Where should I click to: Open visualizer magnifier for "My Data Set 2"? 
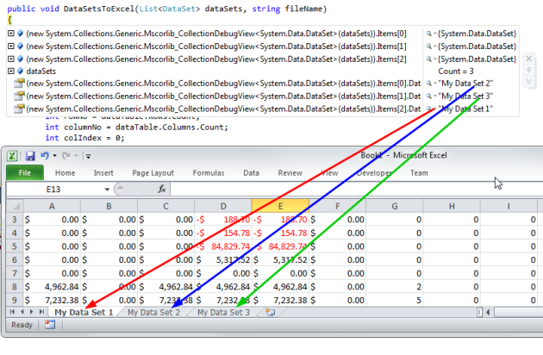point(428,84)
